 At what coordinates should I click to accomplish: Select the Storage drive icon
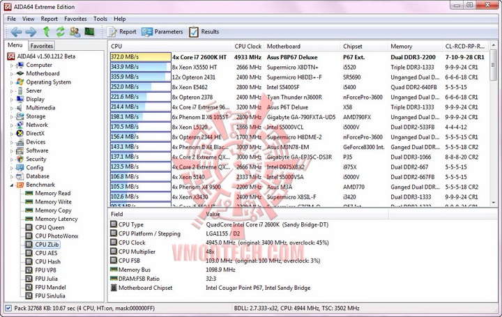click(20, 116)
